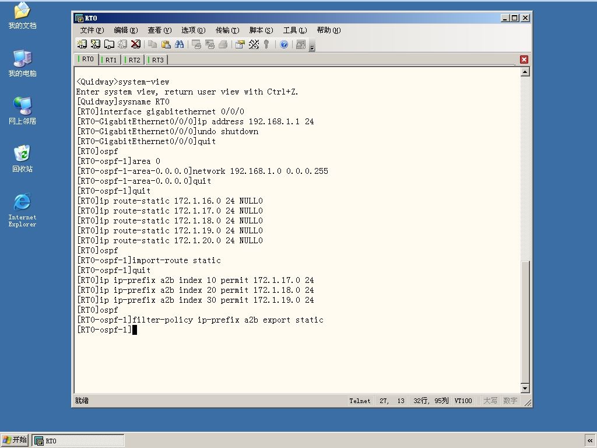Click the 'Telnet' status bar entry

[360, 401]
